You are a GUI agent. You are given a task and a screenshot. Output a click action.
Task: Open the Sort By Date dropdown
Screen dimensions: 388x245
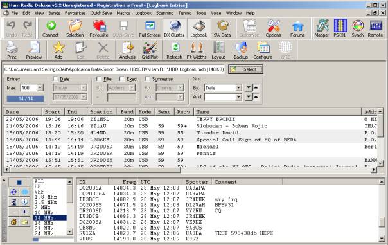[238, 87]
